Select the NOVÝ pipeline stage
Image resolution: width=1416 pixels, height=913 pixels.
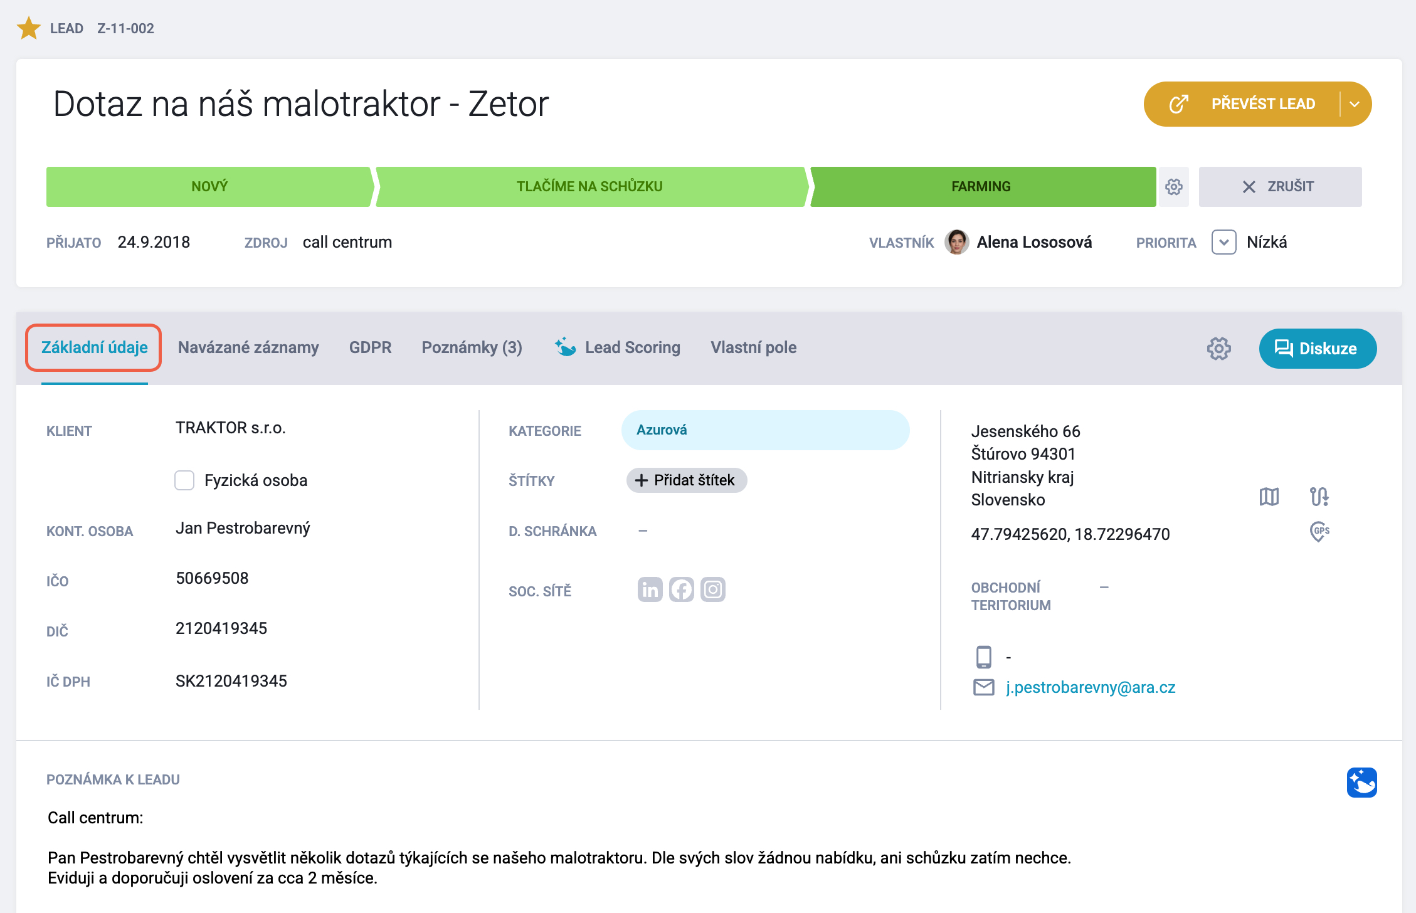pyautogui.click(x=209, y=186)
